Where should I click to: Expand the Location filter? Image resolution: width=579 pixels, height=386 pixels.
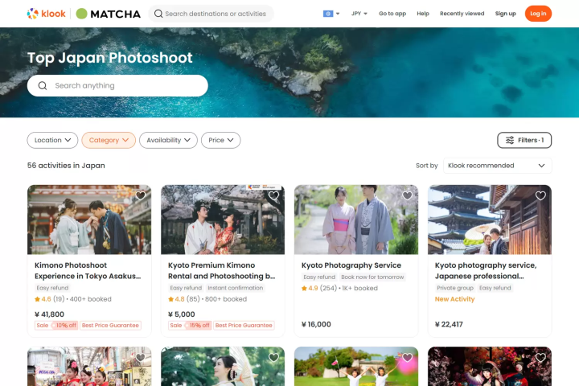[x=52, y=140]
